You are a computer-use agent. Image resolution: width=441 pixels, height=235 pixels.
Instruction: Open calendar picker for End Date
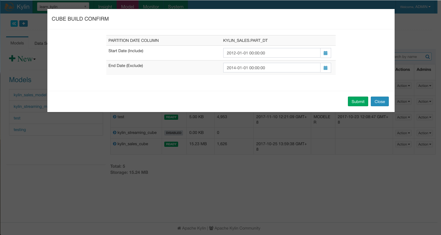[x=326, y=68]
